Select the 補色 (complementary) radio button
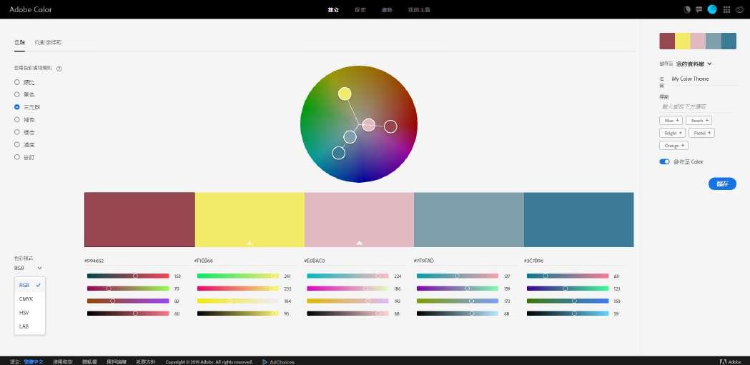The image size is (750, 365). click(x=17, y=119)
